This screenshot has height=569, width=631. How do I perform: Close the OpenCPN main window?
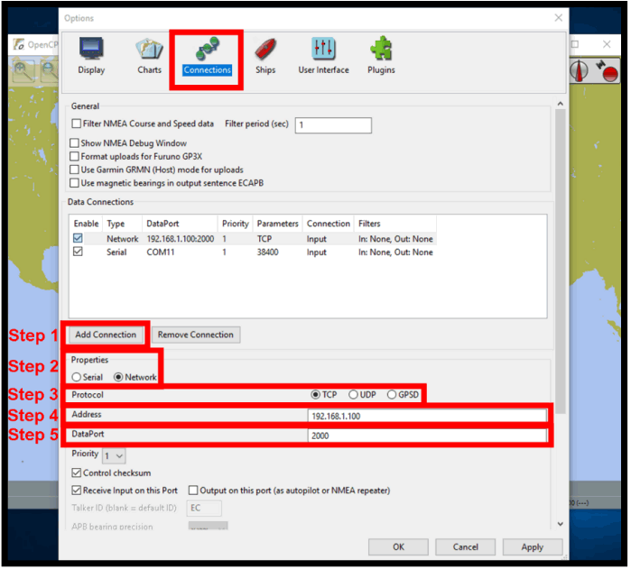coord(607,44)
